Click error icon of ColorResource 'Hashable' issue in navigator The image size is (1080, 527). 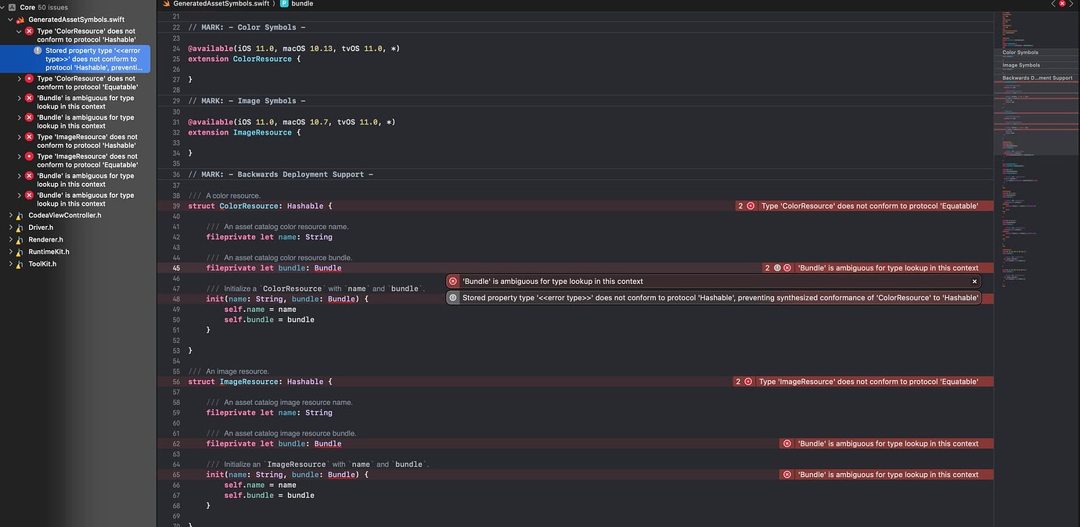click(29, 31)
